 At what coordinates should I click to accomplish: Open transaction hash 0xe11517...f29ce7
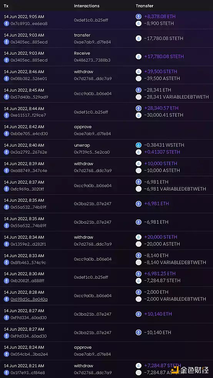click(x=28, y=115)
